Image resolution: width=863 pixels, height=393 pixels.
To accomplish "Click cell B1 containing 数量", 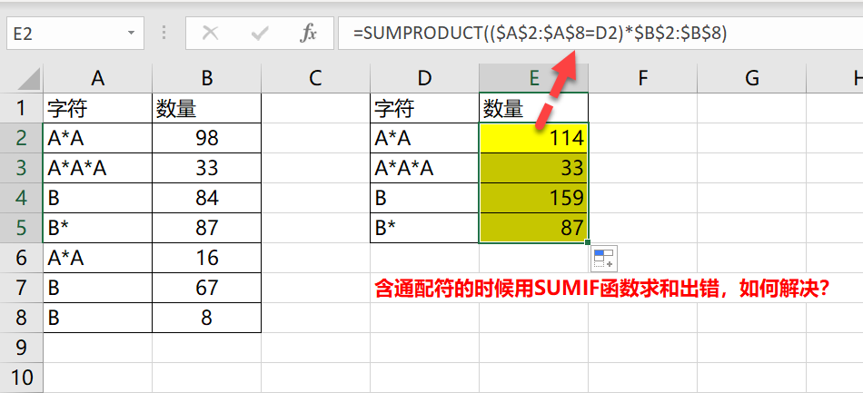I will coord(206,108).
